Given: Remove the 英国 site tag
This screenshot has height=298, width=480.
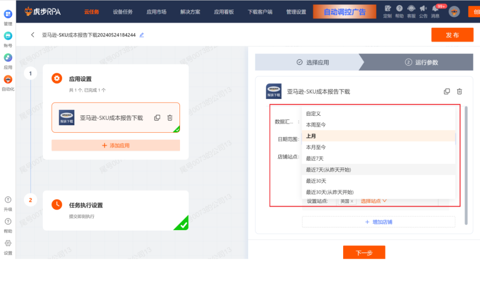Looking at the screenshot, I should (x=352, y=201).
